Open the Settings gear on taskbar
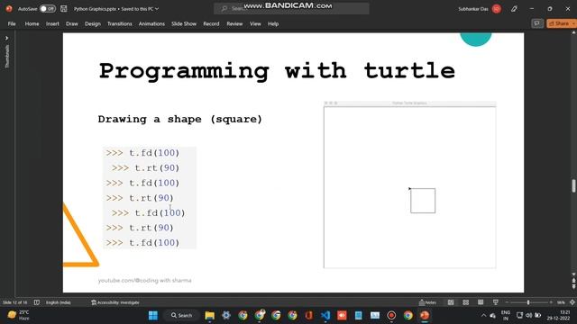This screenshot has width=577, height=324. 226,315
